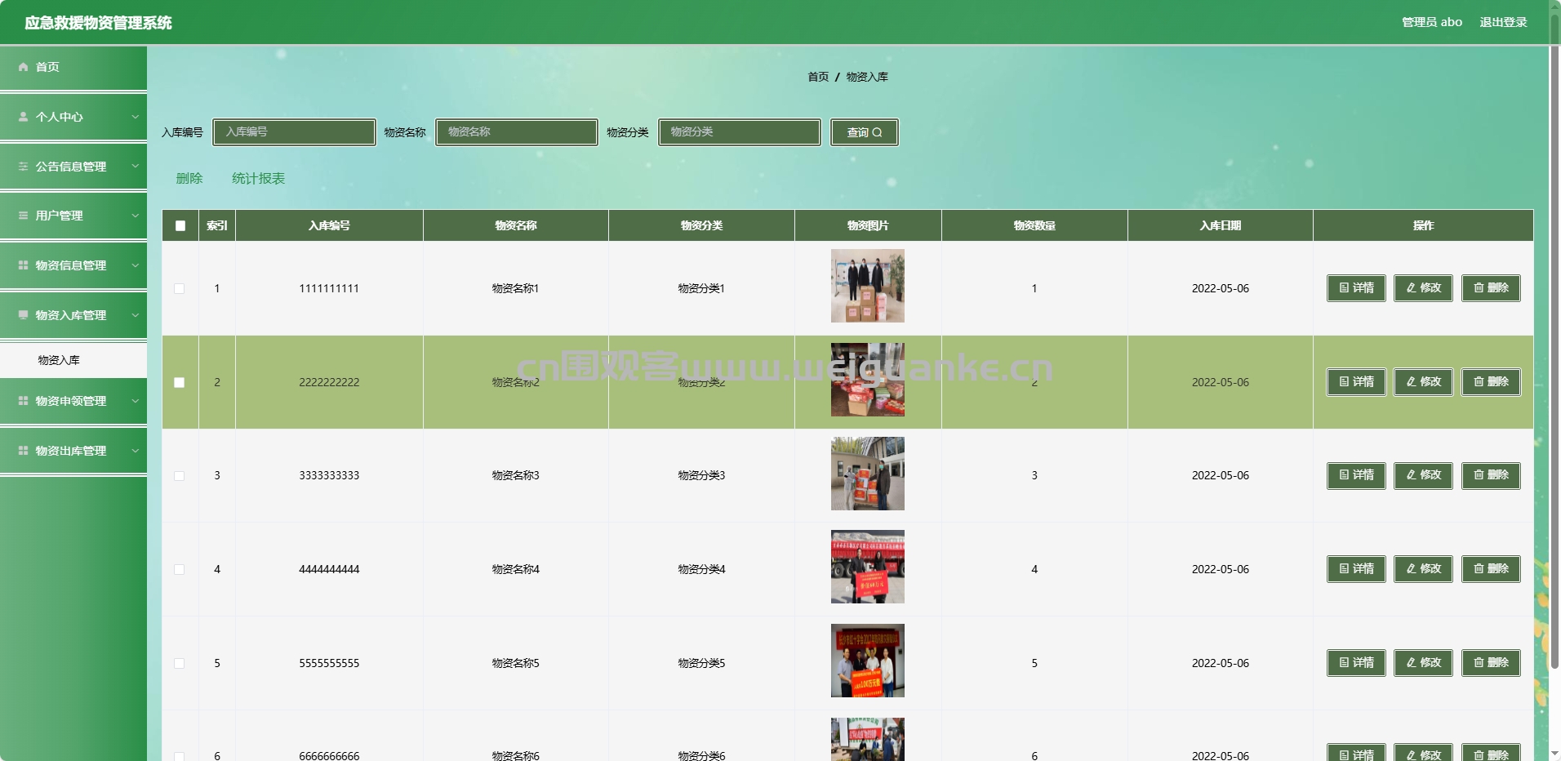This screenshot has width=1561, height=761.
Task: View 详情 for row 1111111111
Action: click(1356, 288)
